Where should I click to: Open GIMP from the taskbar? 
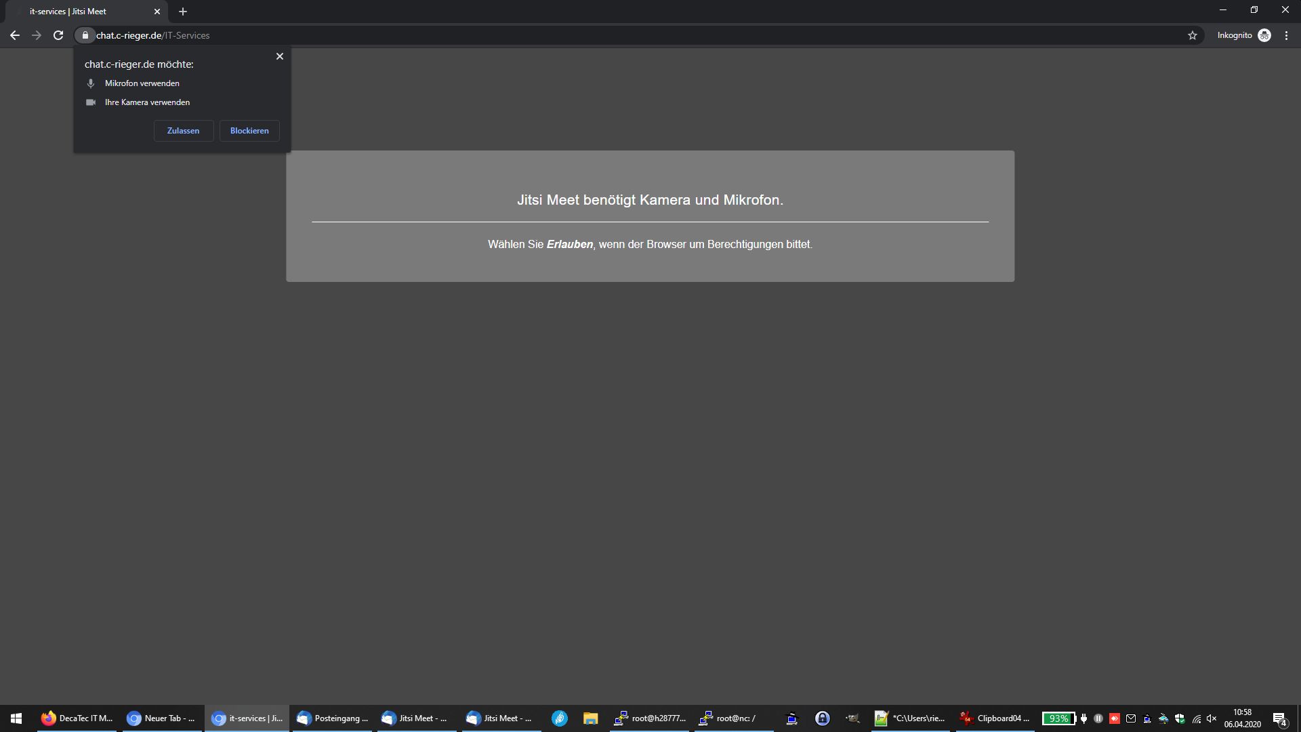[853, 718]
